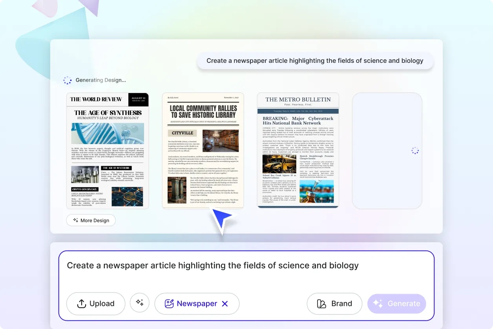Open the Brand options button
This screenshot has width=493, height=329.
coord(334,303)
